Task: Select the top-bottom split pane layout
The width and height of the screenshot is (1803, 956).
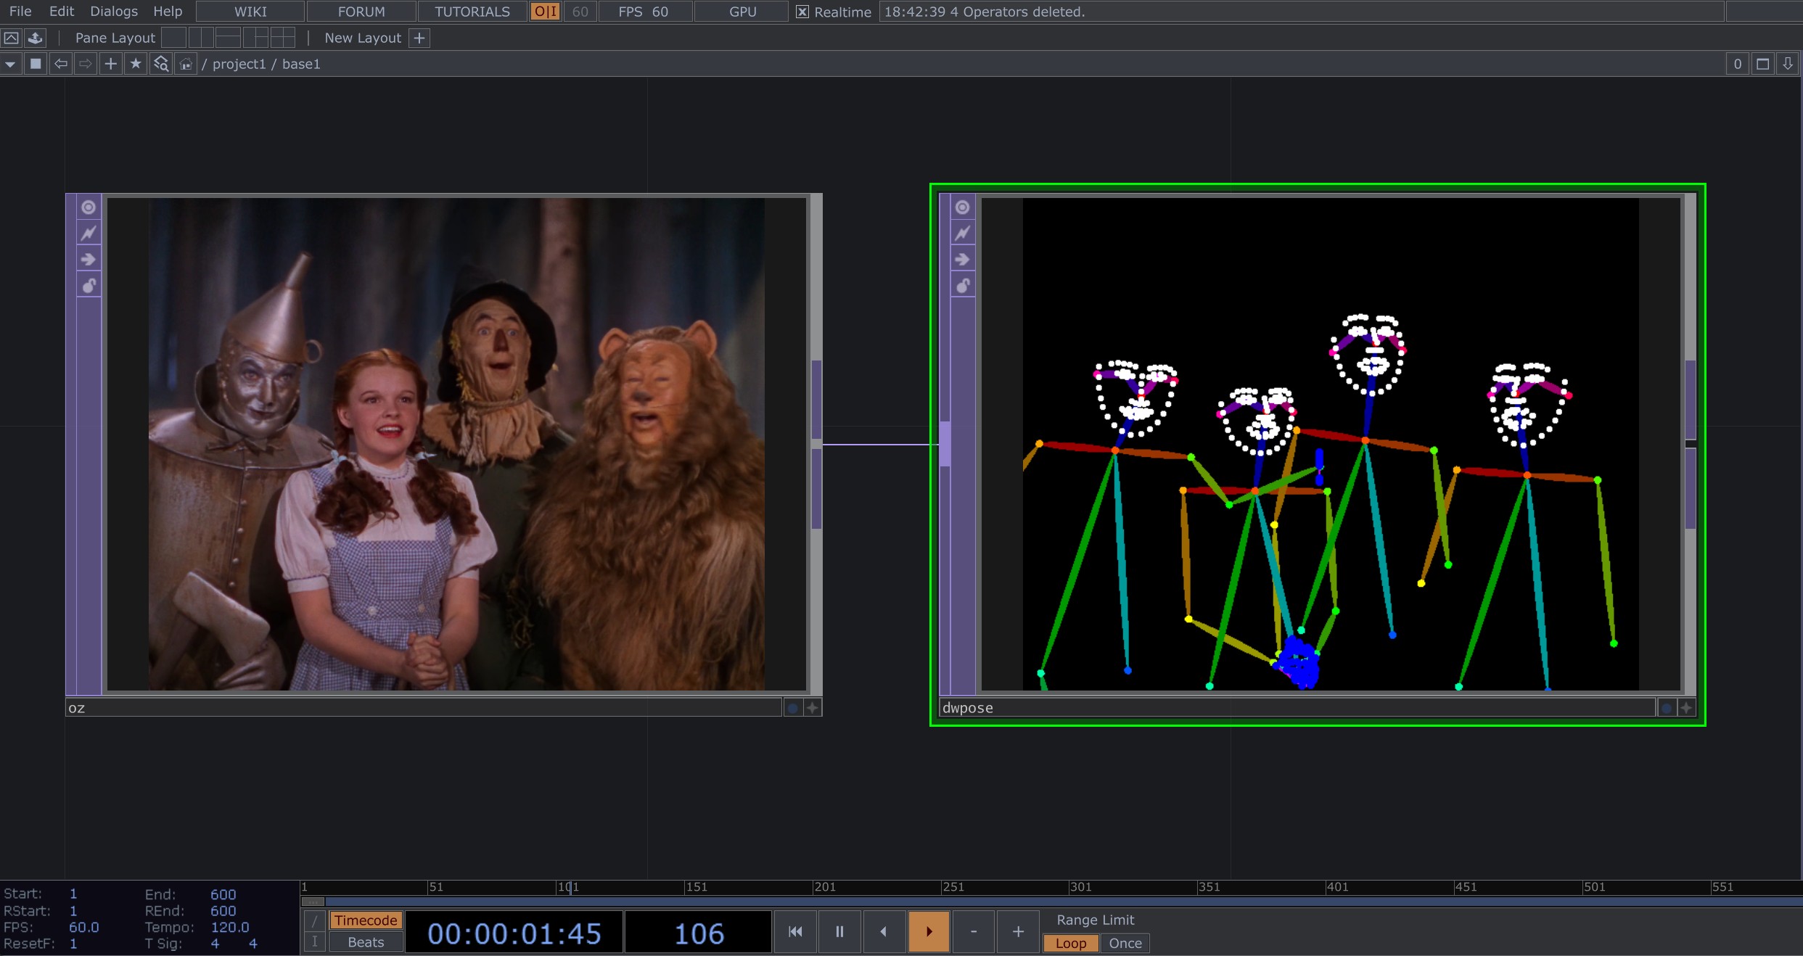Action: tap(228, 38)
